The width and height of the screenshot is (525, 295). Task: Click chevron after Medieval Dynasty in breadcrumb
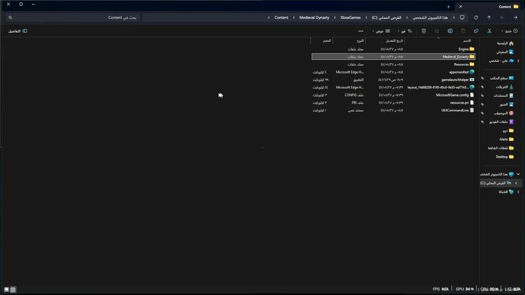[x=294, y=18]
